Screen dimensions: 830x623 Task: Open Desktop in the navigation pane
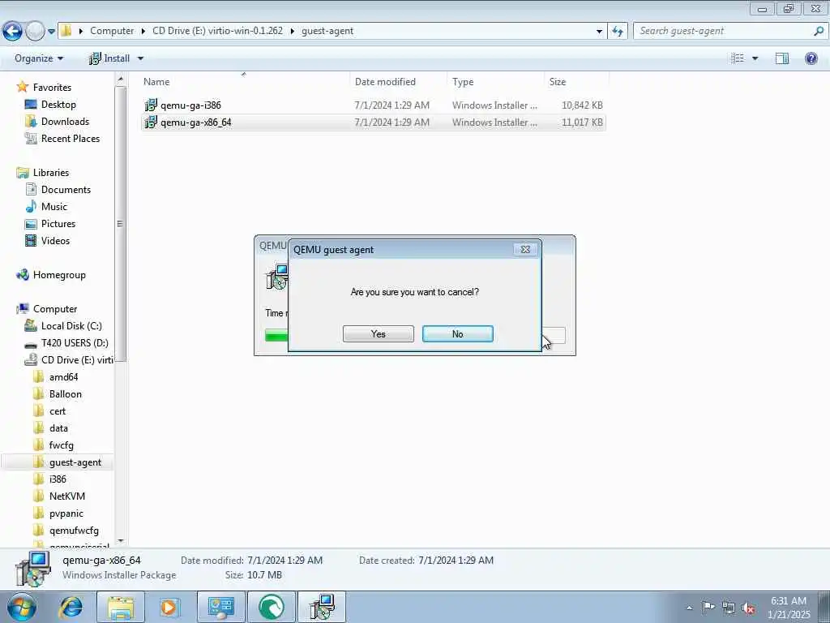click(x=58, y=105)
